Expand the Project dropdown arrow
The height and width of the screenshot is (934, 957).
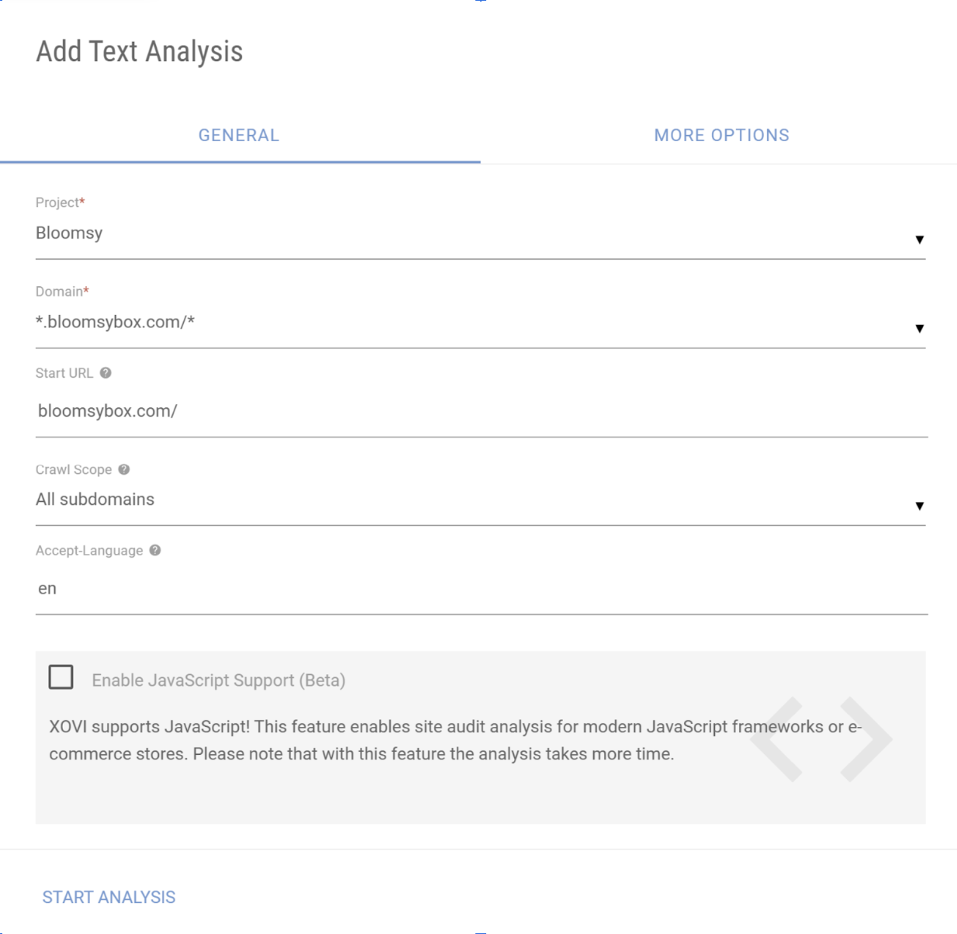tap(919, 240)
